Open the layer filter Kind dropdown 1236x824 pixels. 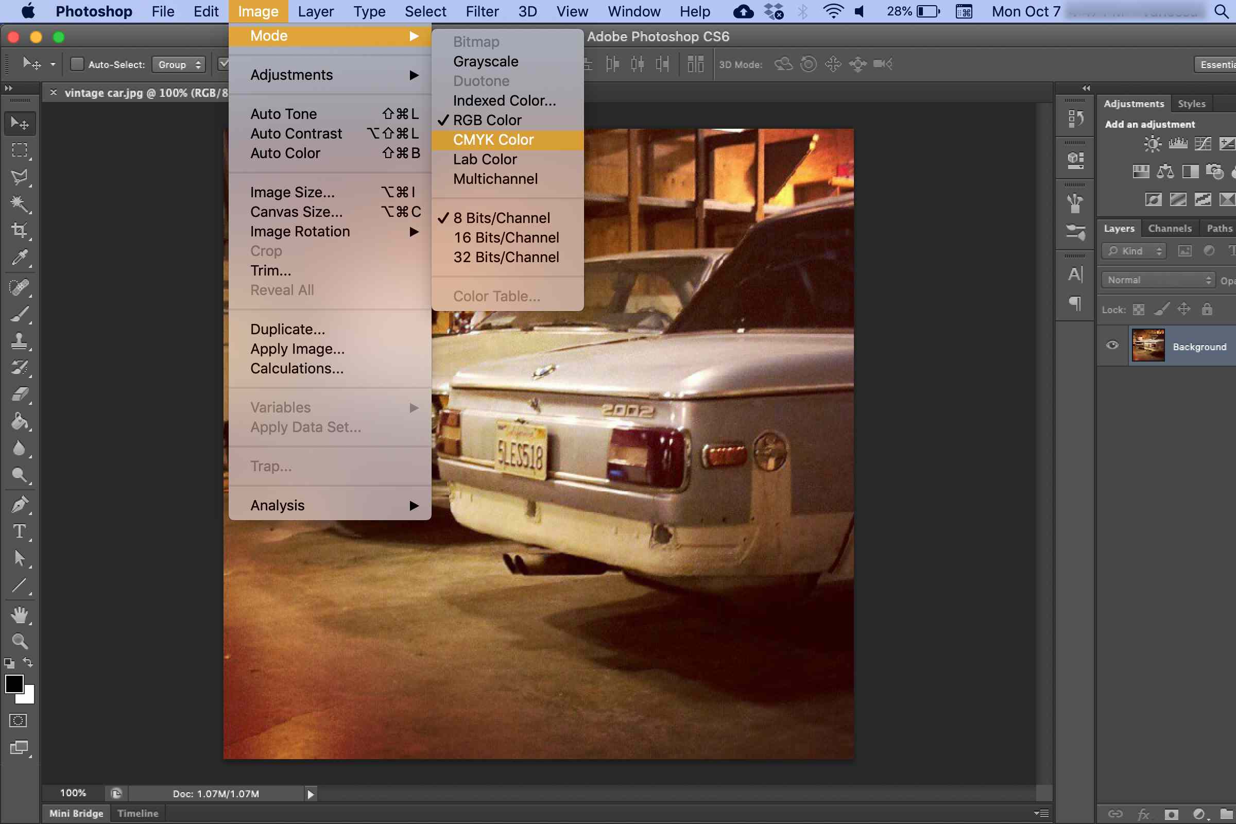click(x=1134, y=251)
